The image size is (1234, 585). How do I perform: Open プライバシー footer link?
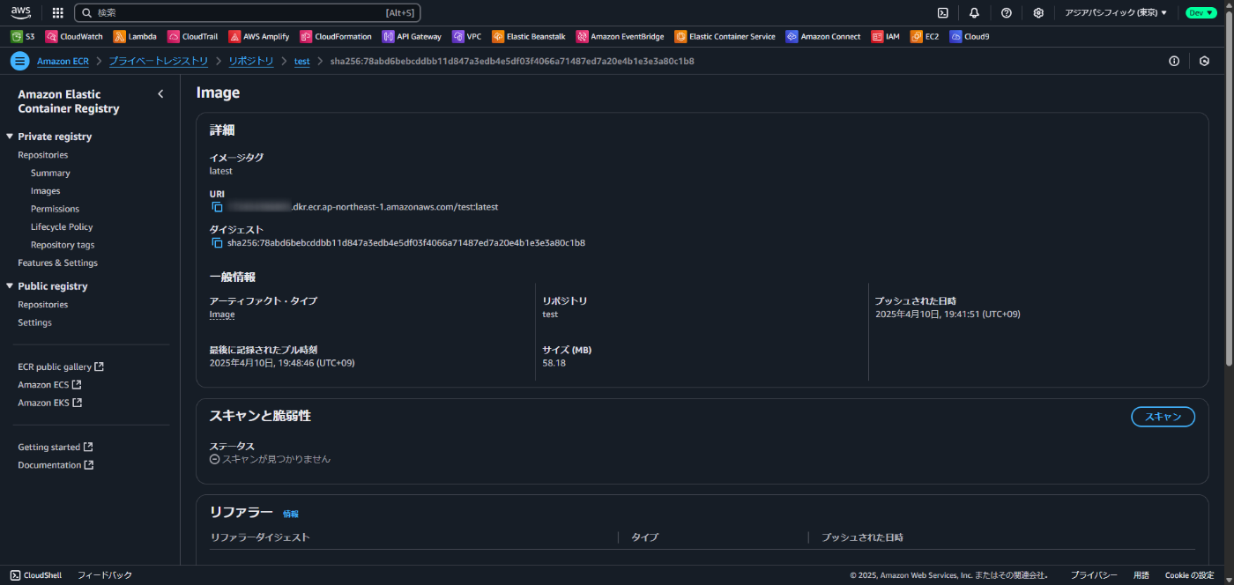click(1094, 575)
